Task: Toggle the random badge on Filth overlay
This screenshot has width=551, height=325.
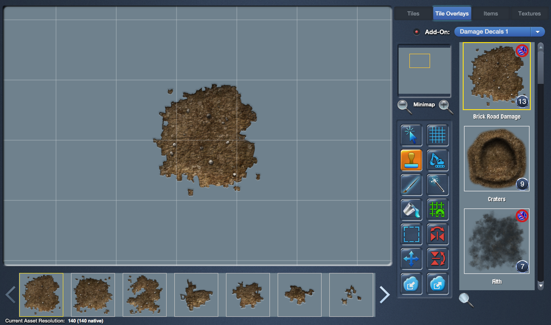Action: [522, 216]
